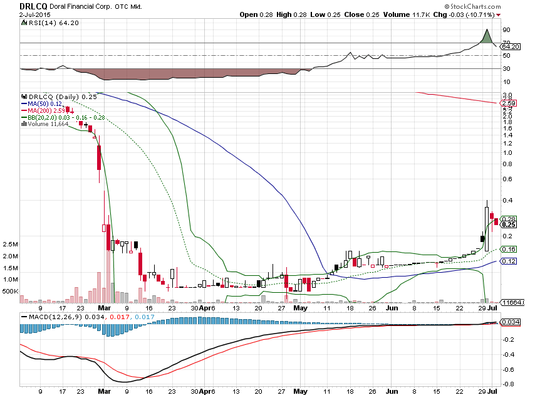Click the High 0.28 header value
Viewport: 535px width, 395px height.
pos(291,14)
